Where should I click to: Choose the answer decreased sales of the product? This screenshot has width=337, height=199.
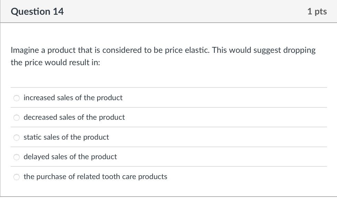[x=74, y=117]
